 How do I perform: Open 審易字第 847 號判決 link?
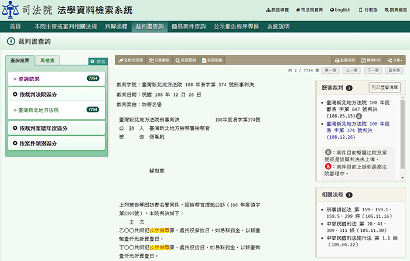tap(358, 109)
